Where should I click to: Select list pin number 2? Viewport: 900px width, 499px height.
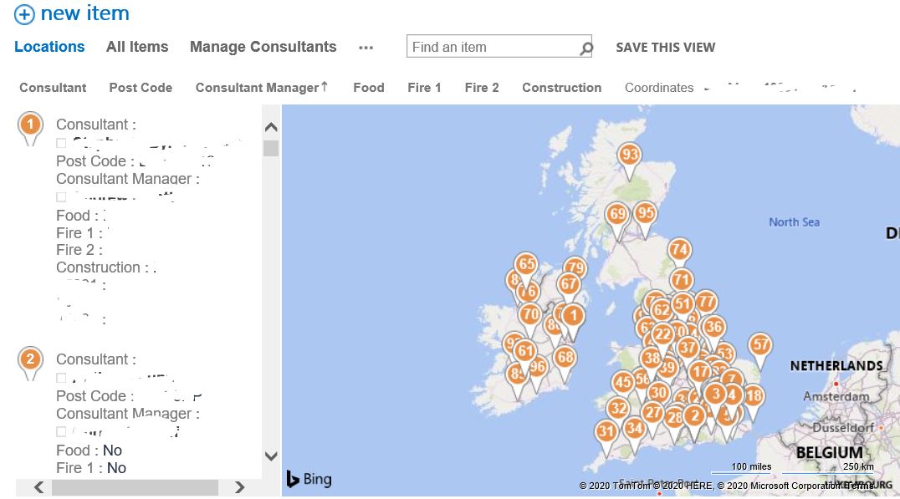pyautogui.click(x=30, y=360)
